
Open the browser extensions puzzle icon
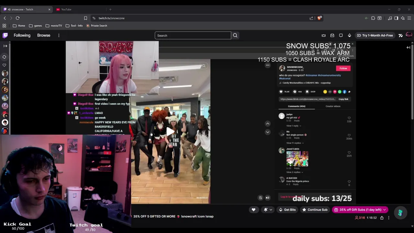[373, 18]
